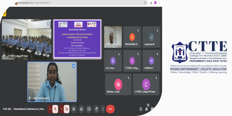Click the 11:35 AM time display

(7, 109)
